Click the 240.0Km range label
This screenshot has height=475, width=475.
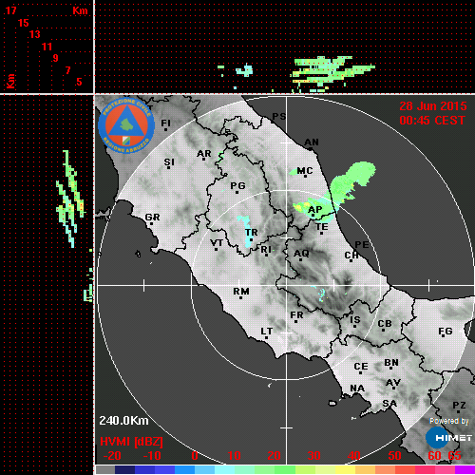[x=123, y=421]
